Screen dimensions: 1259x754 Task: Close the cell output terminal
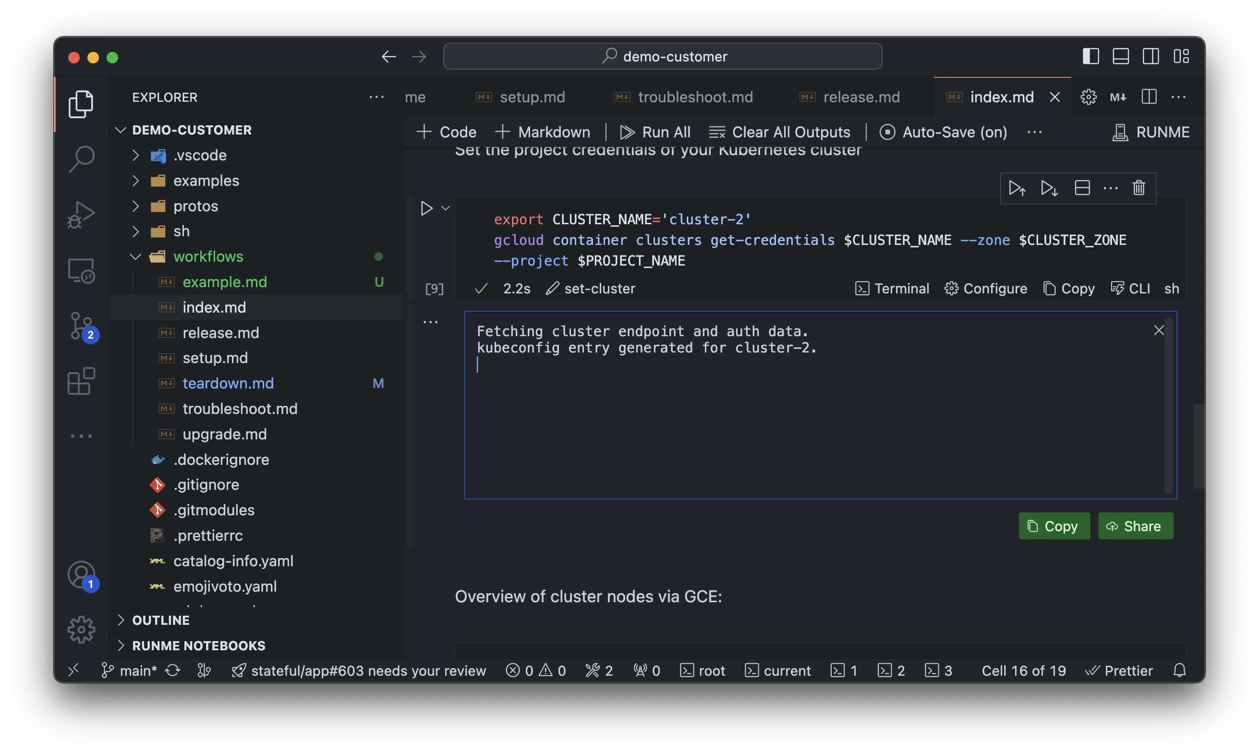(x=1159, y=330)
